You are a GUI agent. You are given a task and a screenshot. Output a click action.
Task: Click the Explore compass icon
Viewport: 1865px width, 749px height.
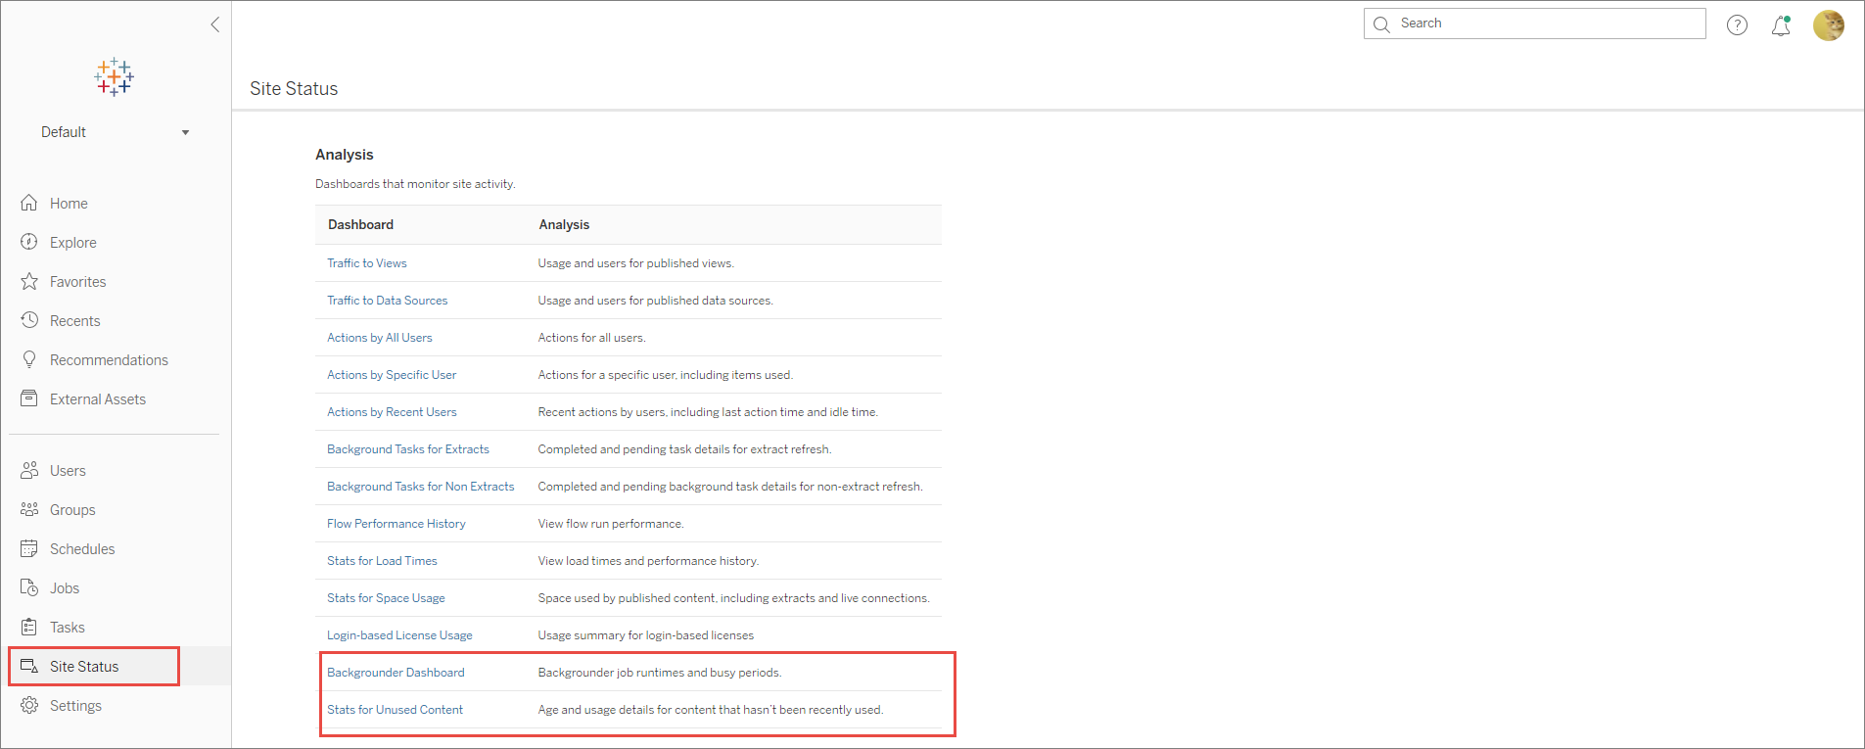[x=29, y=242]
